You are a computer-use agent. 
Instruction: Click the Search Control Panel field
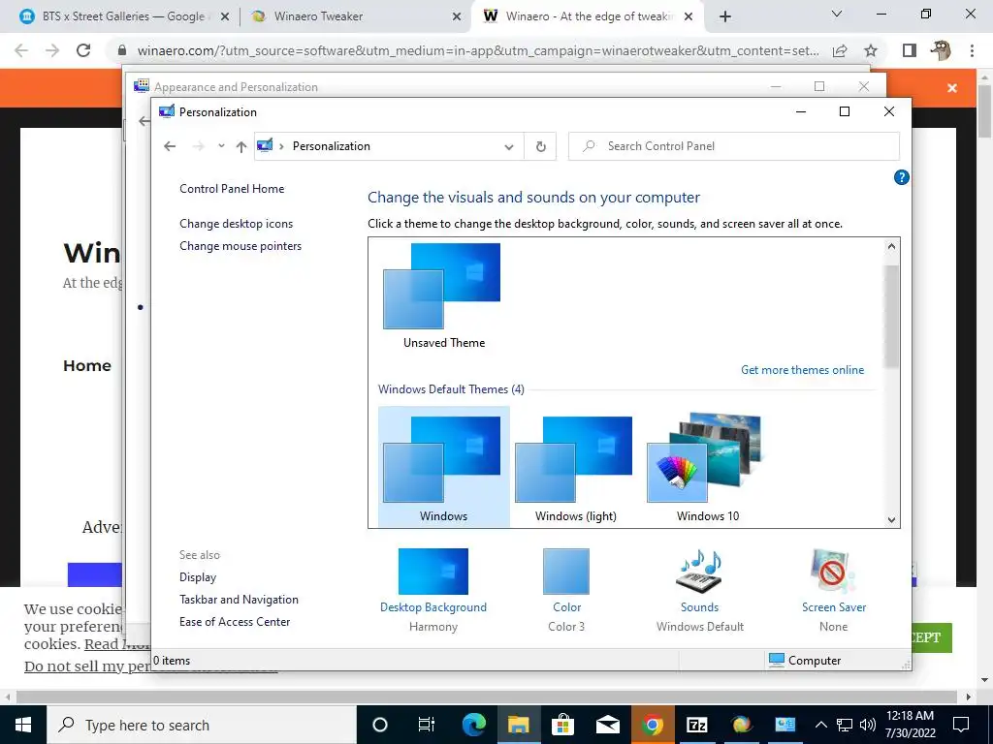[x=734, y=146]
